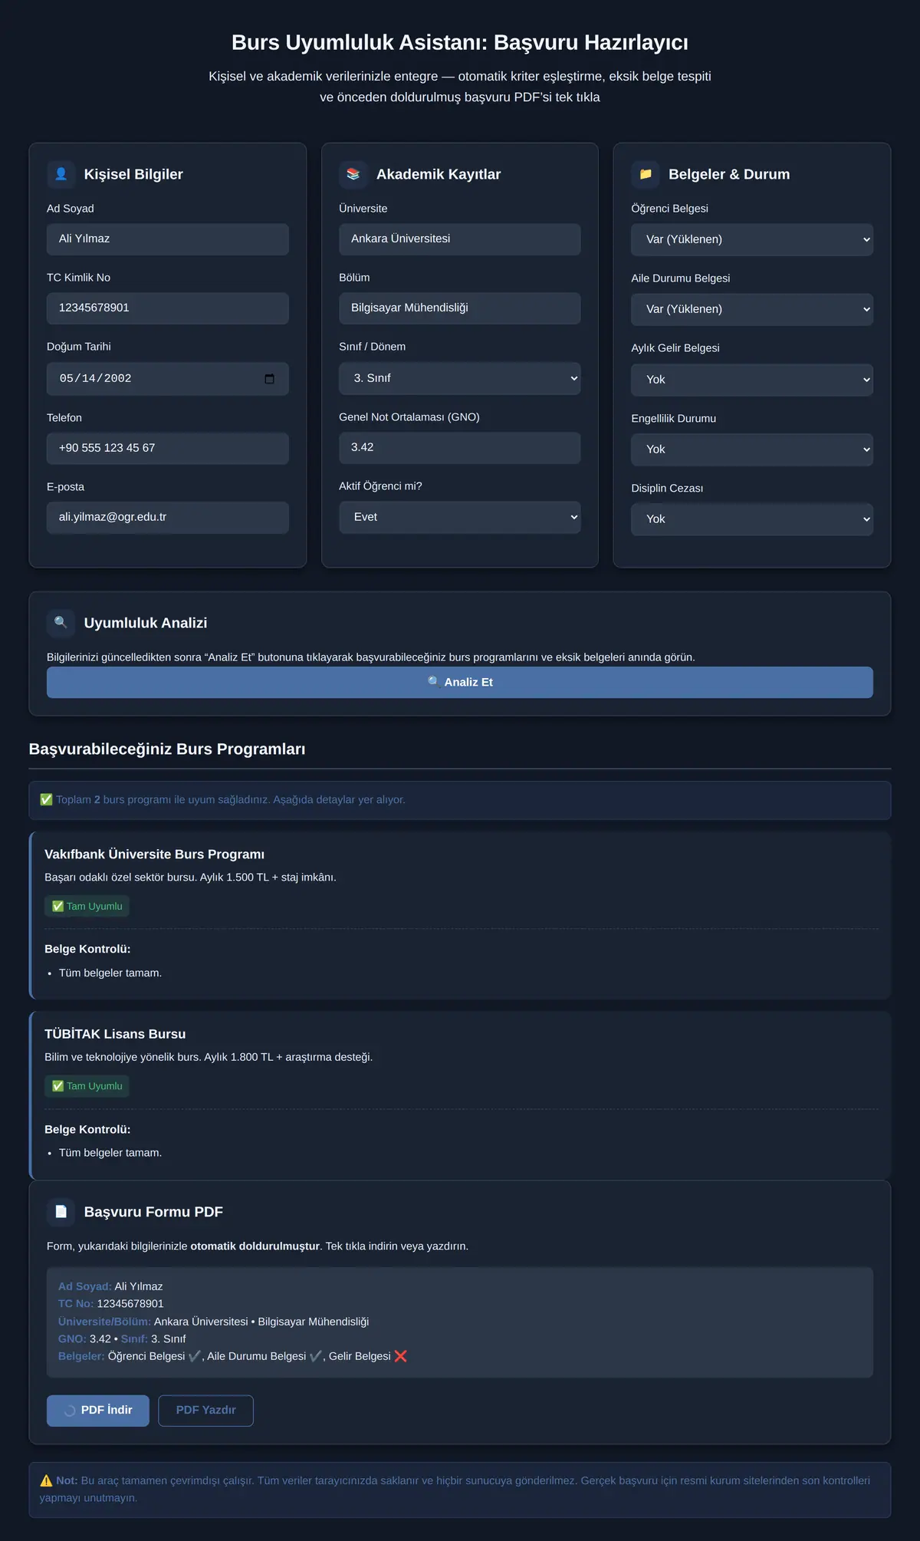Click the warning icon beside Not
Screen dimensions: 920x1541
pos(46,1481)
